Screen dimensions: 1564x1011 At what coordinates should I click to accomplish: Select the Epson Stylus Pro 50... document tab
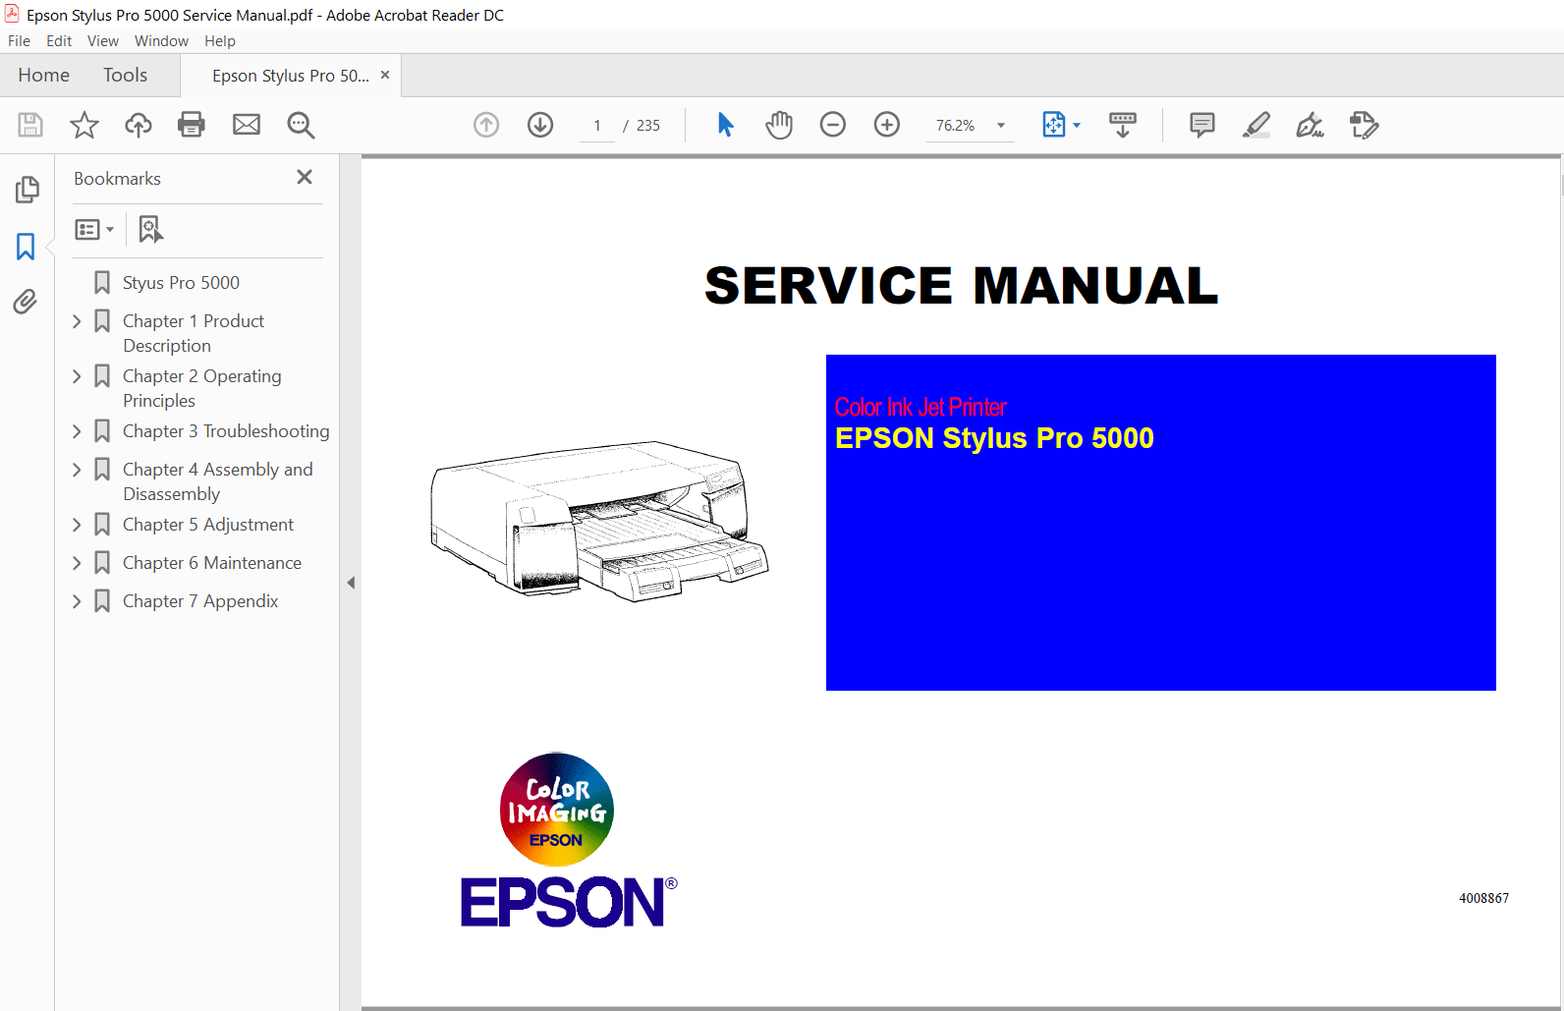coord(291,76)
